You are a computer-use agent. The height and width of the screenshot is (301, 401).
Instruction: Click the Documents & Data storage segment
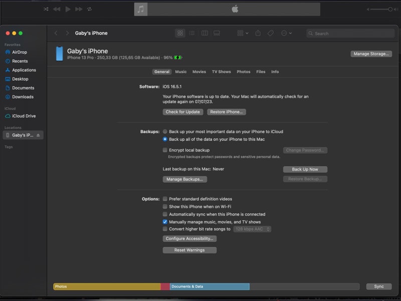click(210, 286)
